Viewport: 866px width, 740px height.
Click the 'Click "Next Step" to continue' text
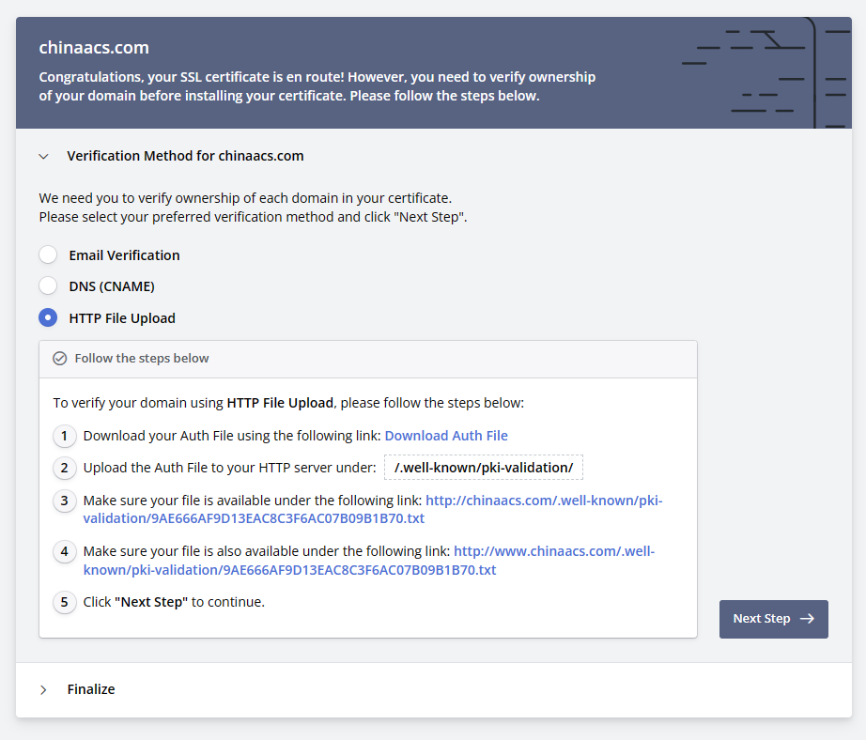(x=174, y=602)
